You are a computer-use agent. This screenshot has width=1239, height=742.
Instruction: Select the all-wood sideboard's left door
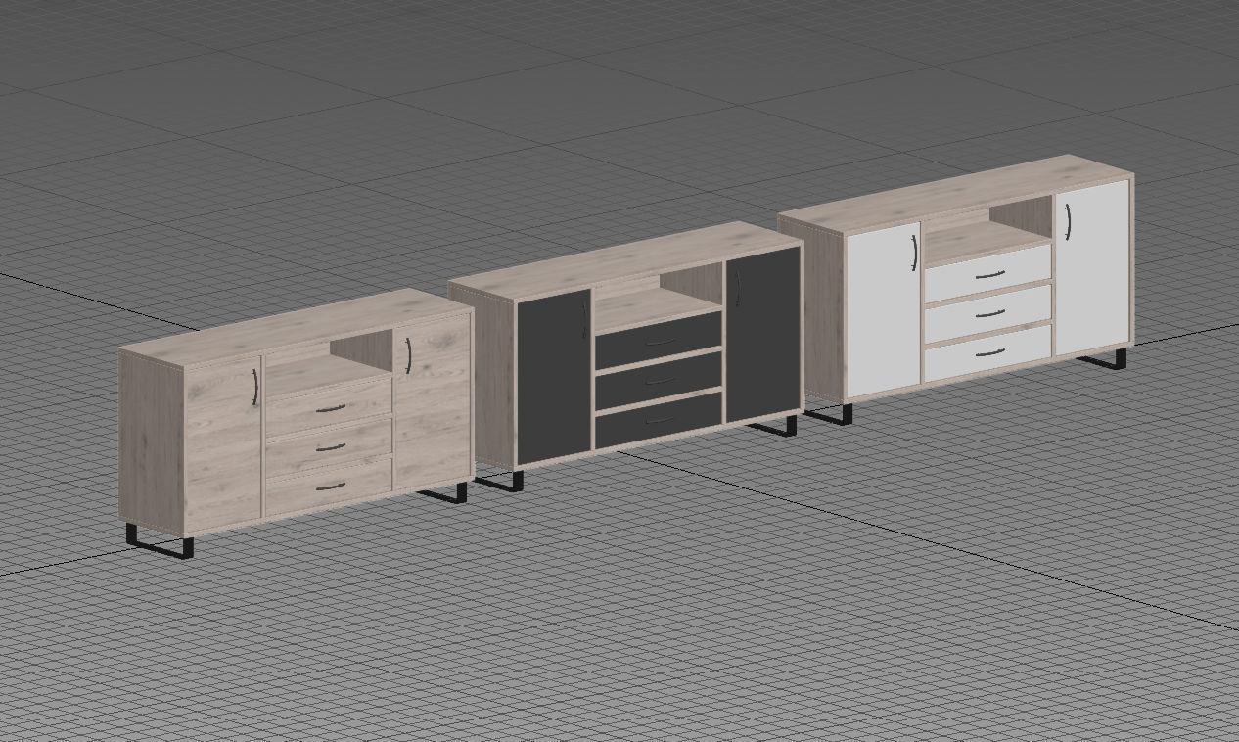pyautogui.click(x=223, y=444)
